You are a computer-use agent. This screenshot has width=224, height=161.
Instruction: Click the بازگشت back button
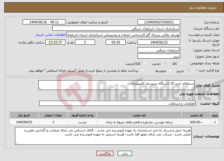(x=105, y=153)
